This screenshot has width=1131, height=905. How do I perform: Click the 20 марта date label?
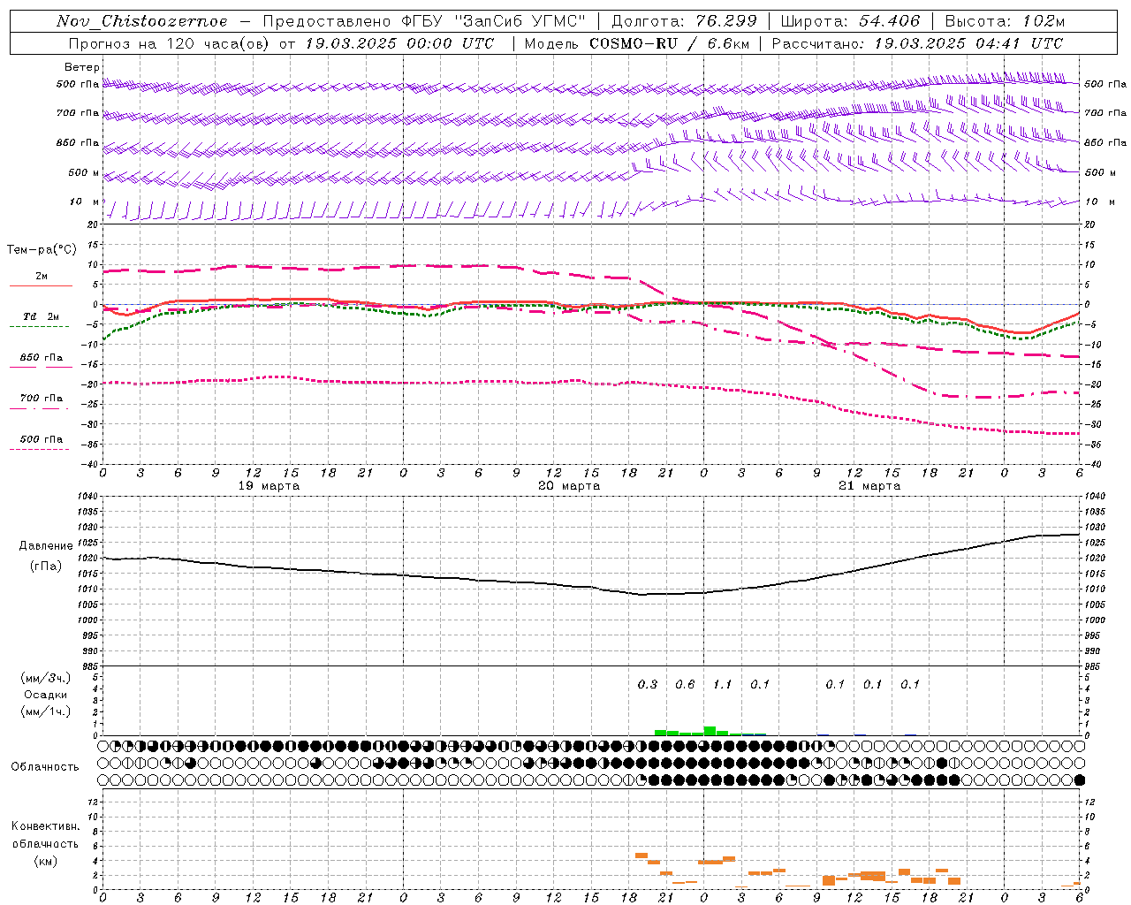tap(570, 486)
